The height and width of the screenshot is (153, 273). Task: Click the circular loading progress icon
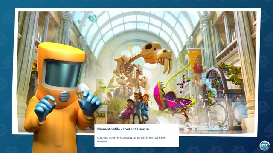[x=264, y=145]
